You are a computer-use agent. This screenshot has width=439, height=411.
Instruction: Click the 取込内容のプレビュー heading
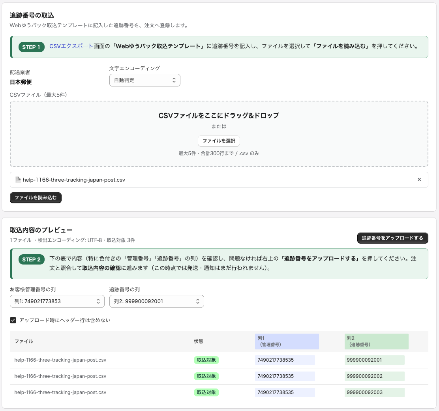pos(41,230)
